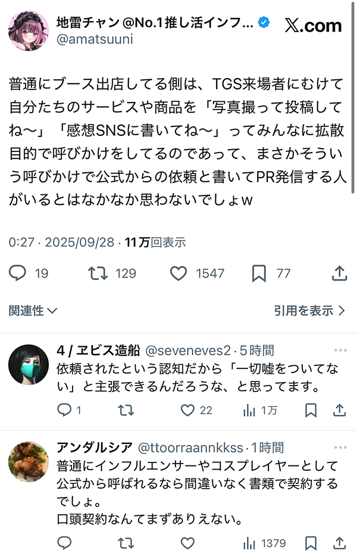
Task: Open the 関連性 sort dropdown
Action: (33, 310)
